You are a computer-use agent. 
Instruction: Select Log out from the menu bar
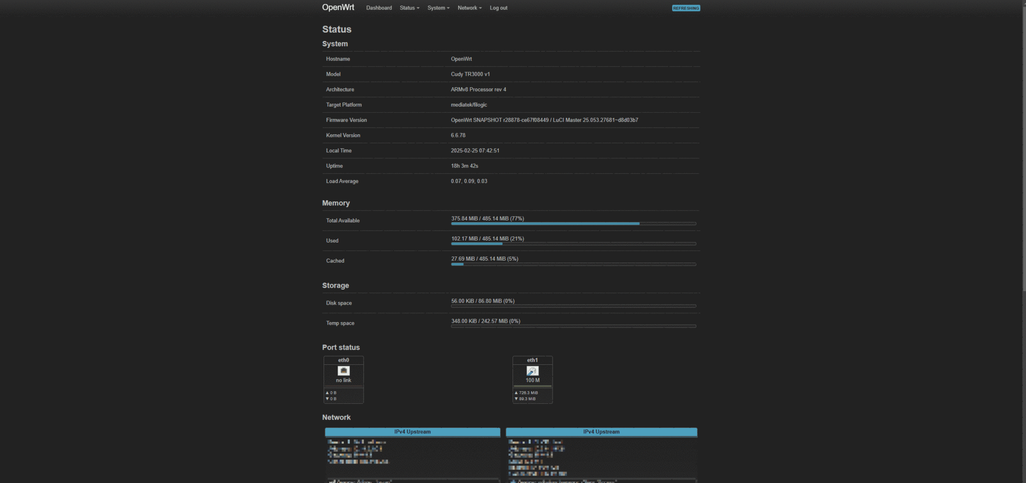click(498, 8)
